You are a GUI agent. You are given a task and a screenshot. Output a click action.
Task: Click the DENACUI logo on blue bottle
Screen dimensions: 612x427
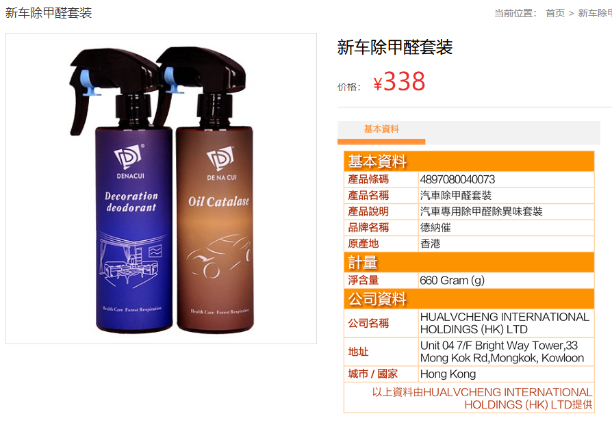point(129,161)
